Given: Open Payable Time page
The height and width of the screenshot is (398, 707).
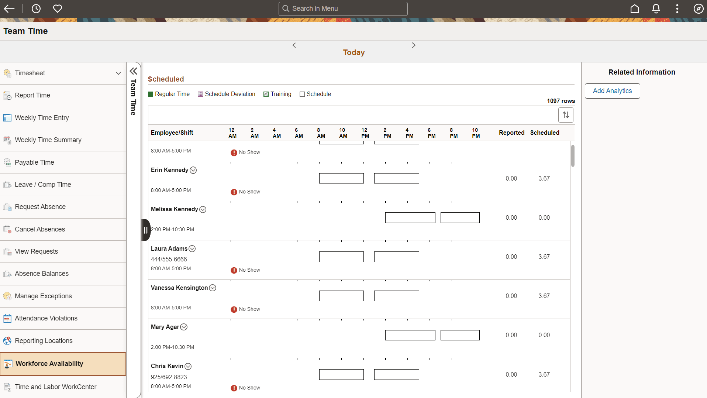Looking at the screenshot, I should [x=63, y=162].
